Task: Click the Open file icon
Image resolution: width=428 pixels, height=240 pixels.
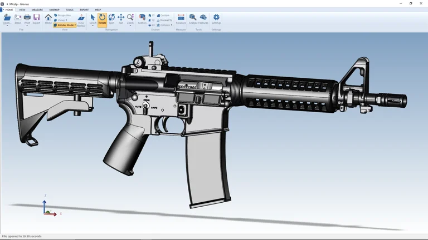Action: [7, 18]
